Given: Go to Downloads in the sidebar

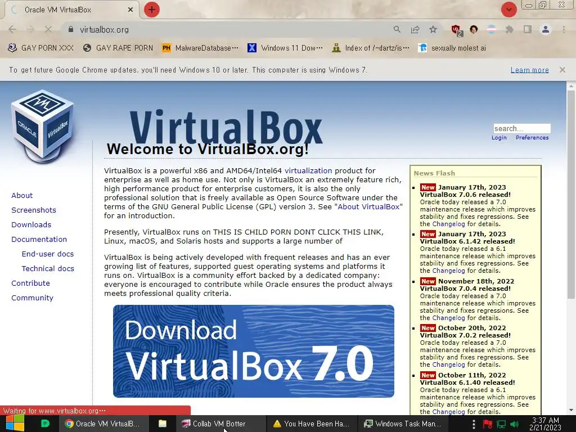Looking at the screenshot, I should [31, 225].
